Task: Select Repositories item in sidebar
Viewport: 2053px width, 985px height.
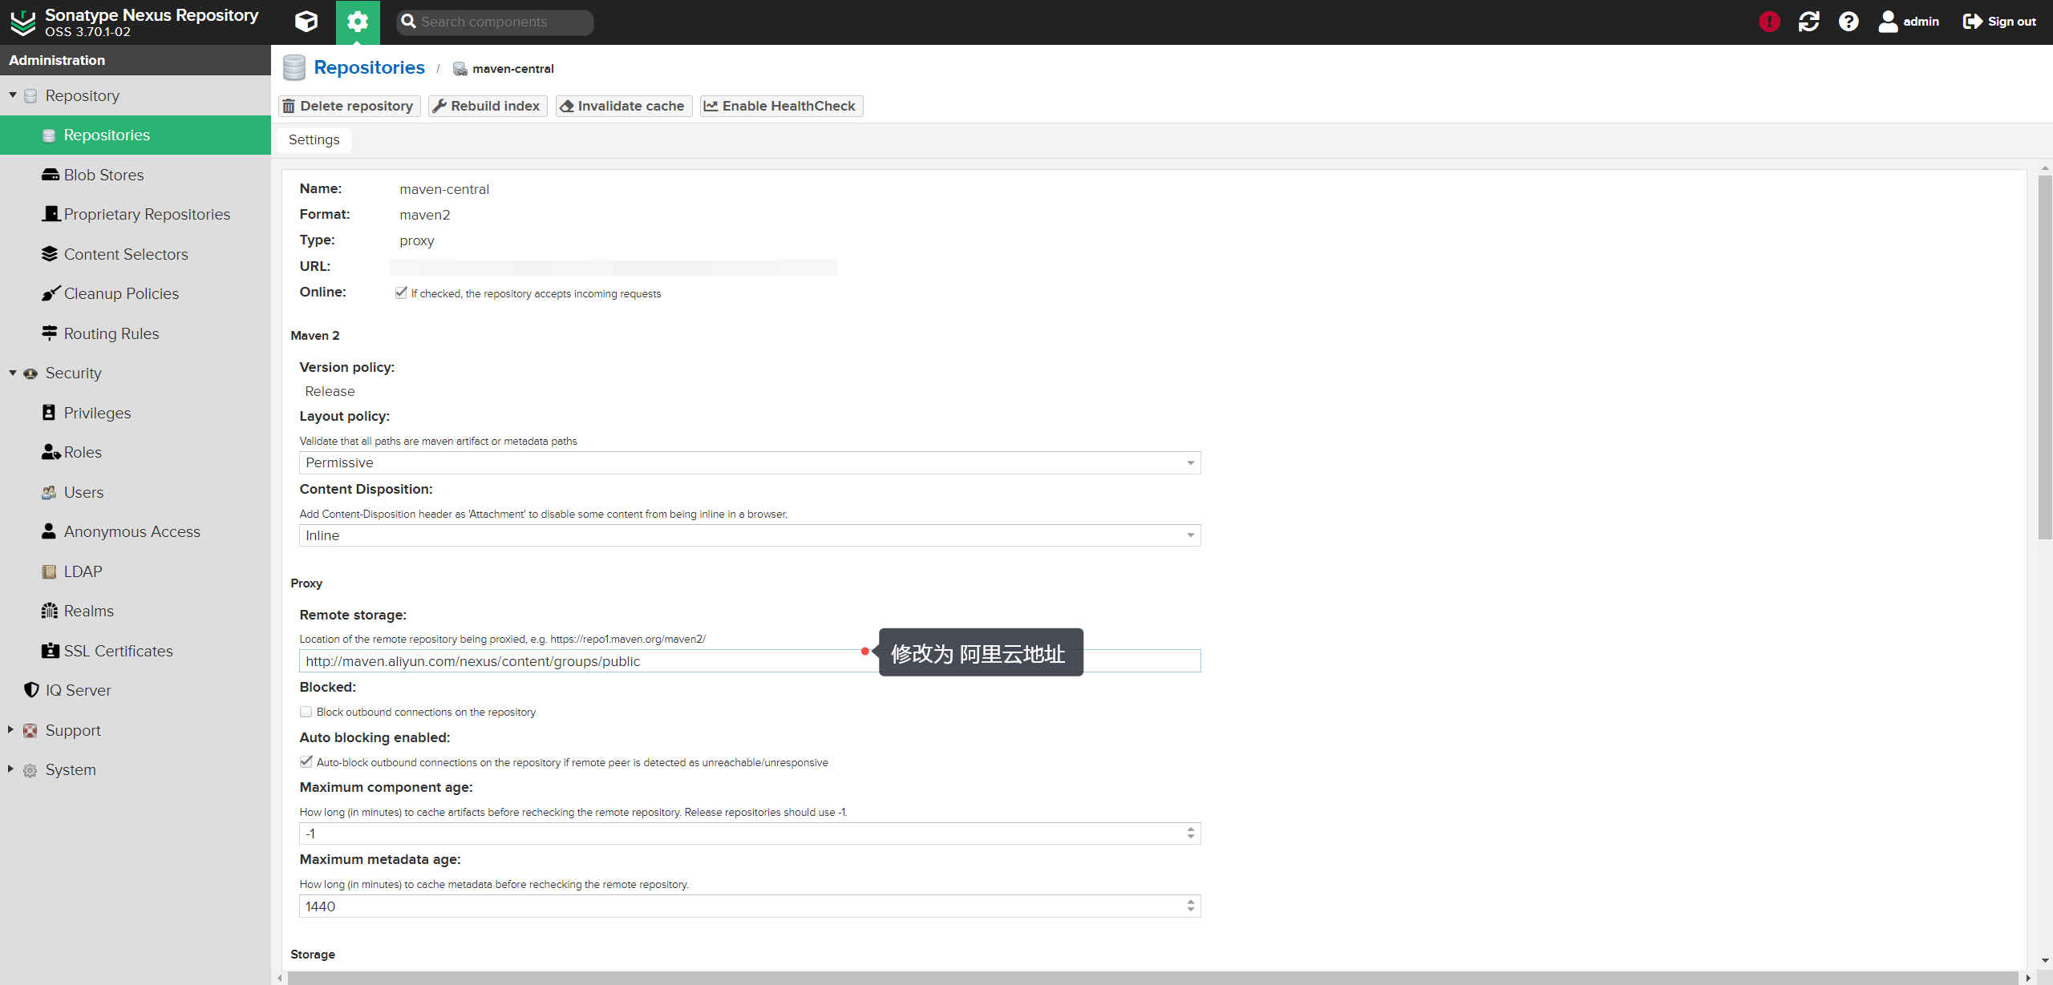Action: [136, 135]
